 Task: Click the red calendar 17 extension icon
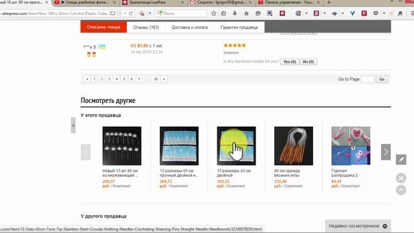(x=364, y=13)
